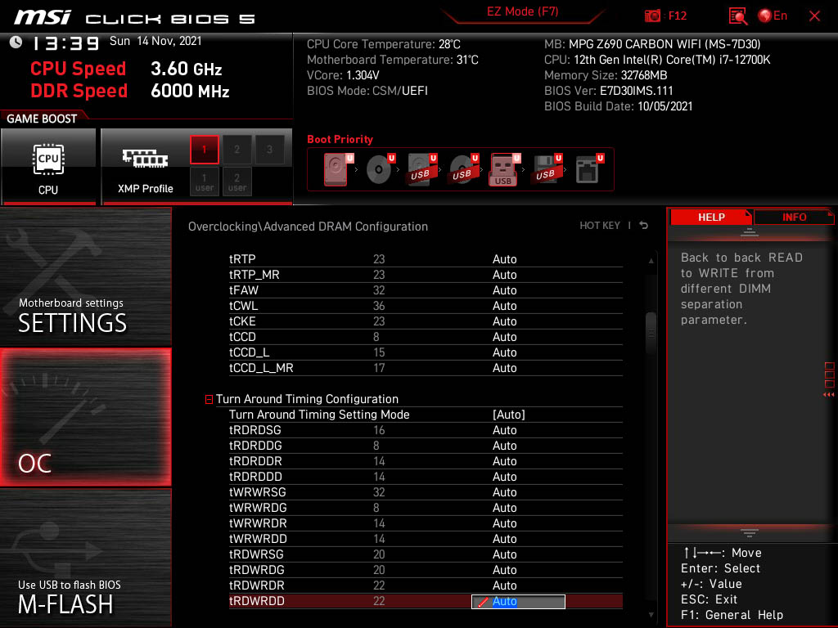Viewport: 838px width, 628px height.
Task: Open the M-FLASH section
Action: (x=85, y=558)
